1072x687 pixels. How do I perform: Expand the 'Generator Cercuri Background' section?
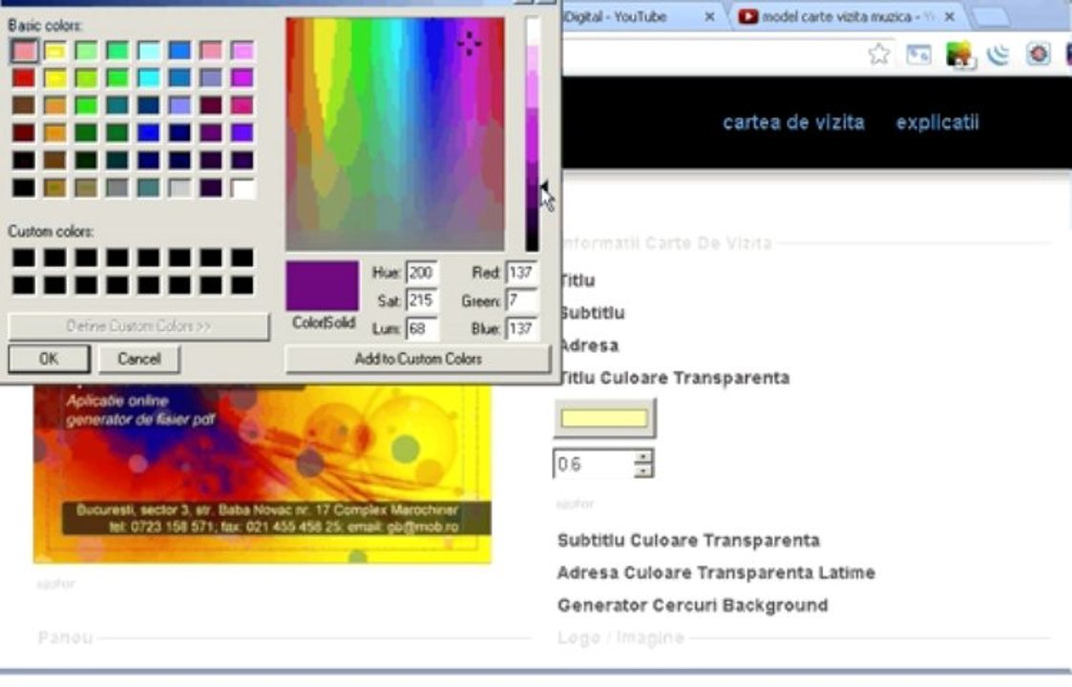[693, 606]
